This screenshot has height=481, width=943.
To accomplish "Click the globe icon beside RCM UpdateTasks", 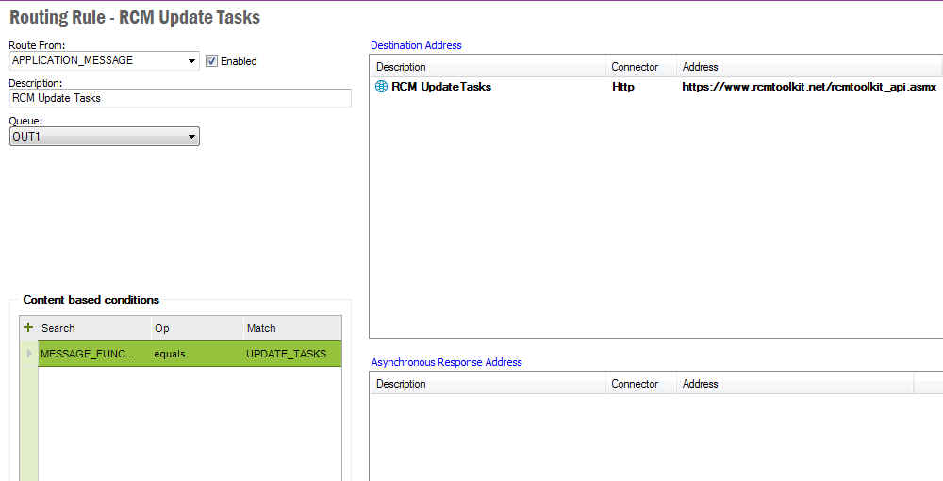I will click(x=381, y=87).
